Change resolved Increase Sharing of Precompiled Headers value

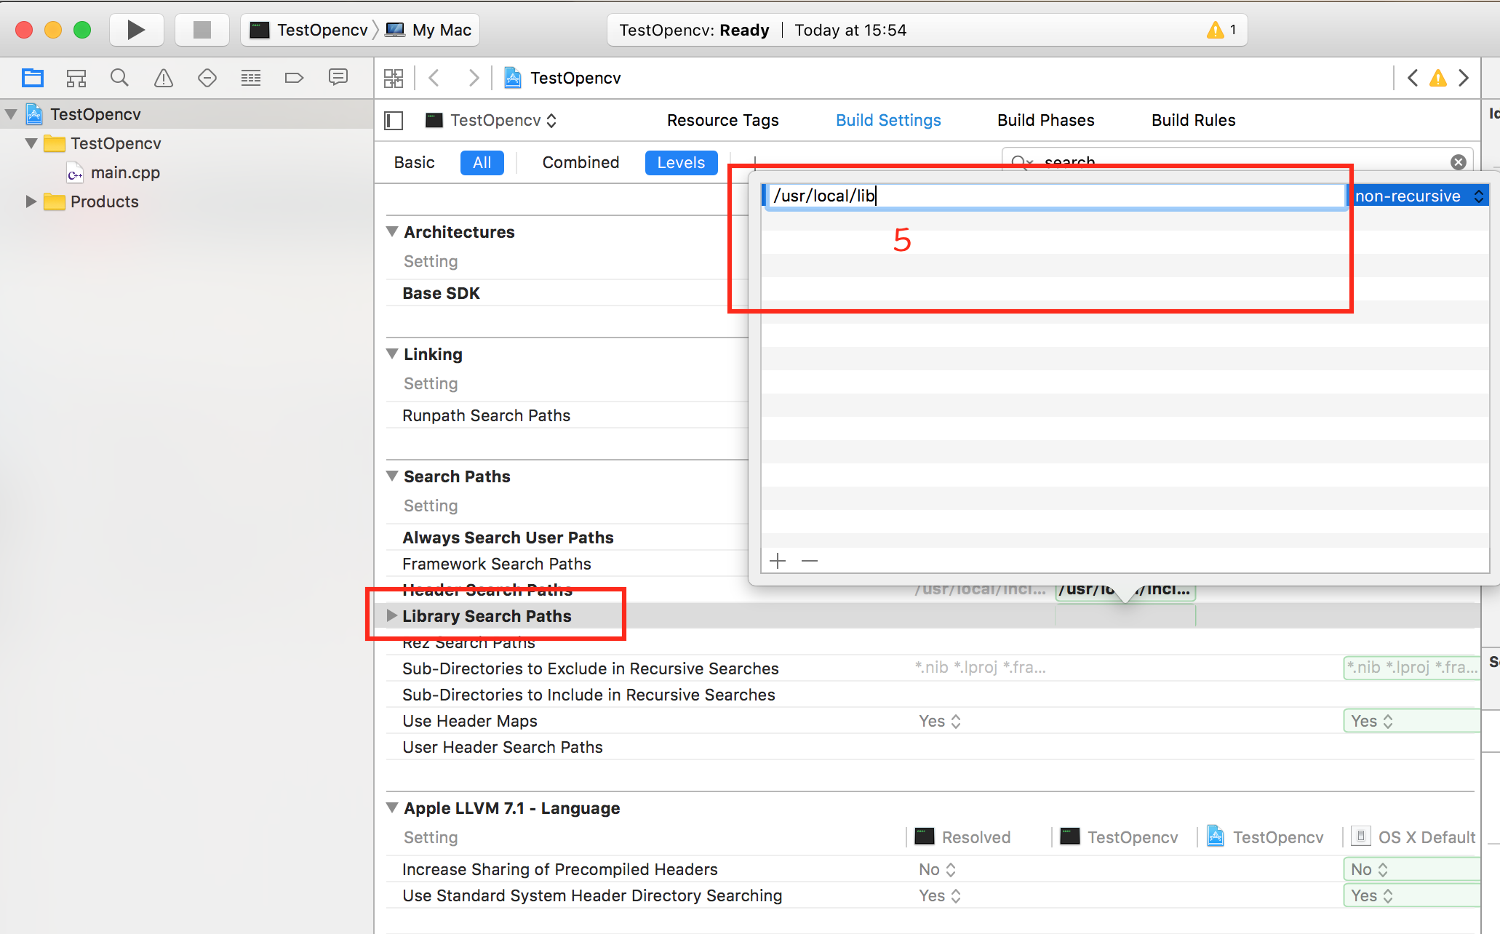point(938,869)
